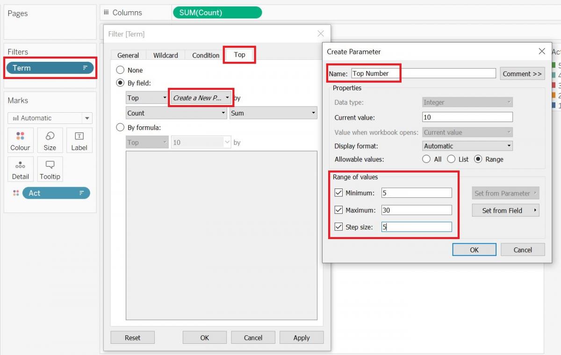561x355 pixels.
Task: Open the Create a New Parameter dropdown
Action: (201, 98)
